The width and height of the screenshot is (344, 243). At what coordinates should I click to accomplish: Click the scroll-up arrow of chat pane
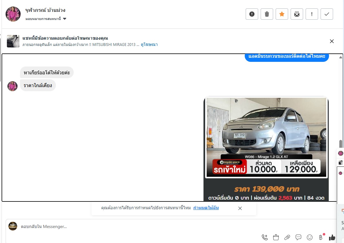click(x=341, y=57)
